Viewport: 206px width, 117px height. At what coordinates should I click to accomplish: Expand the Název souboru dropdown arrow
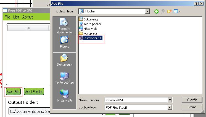pyautogui.click(x=170, y=100)
